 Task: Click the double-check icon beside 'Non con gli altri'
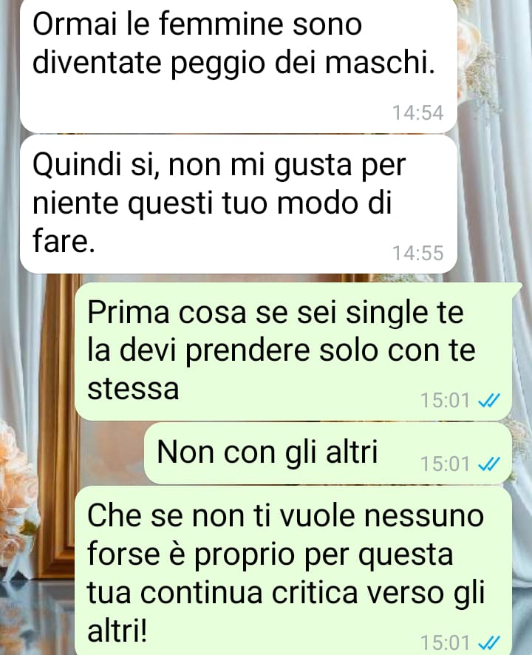click(x=488, y=464)
